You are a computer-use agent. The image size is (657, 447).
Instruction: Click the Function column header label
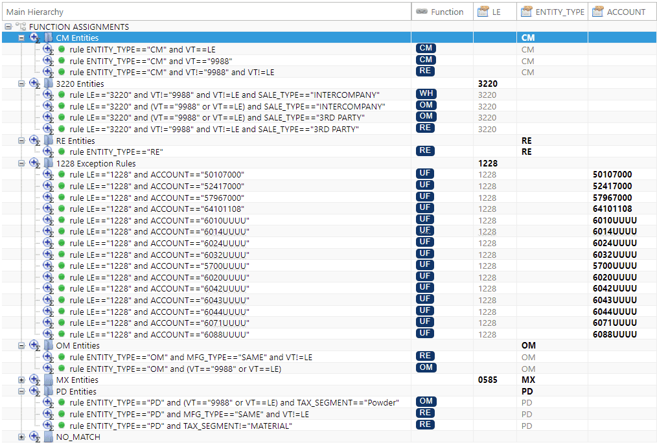click(x=447, y=12)
